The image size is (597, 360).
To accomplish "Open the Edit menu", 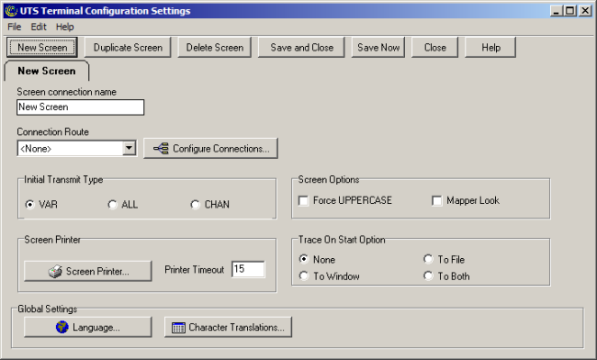I will click(39, 27).
